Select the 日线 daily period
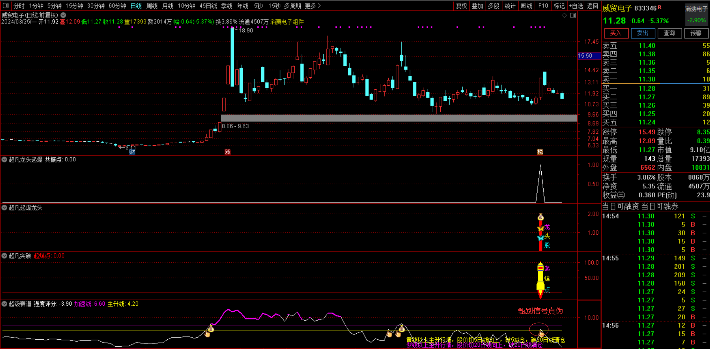Image resolution: width=710 pixels, height=349 pixels. click(x=136, y=6)
